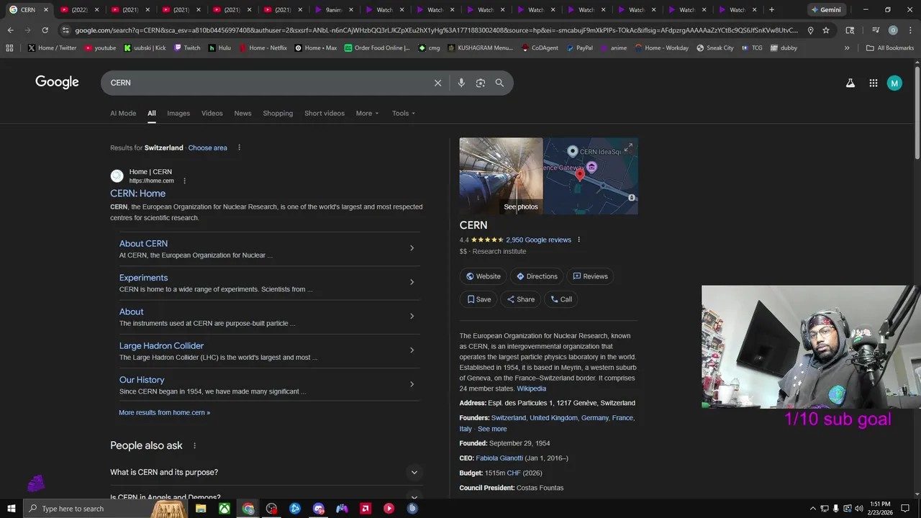Open the Reviews button in knowledge panel
Screen dimensions: 921x518
(590, 276)
